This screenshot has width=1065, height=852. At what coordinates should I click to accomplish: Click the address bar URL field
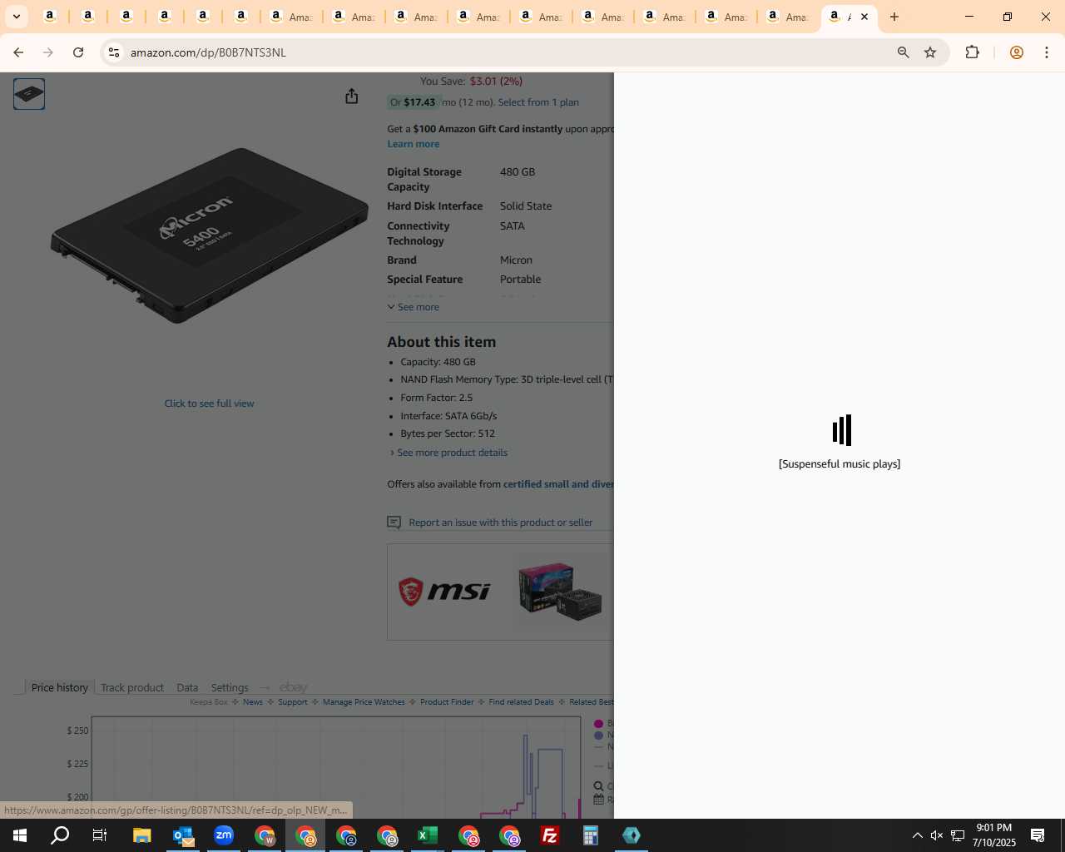pos(499,52)
